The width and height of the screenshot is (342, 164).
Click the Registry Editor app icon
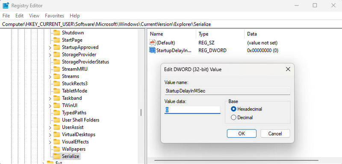tap(6, 6)
